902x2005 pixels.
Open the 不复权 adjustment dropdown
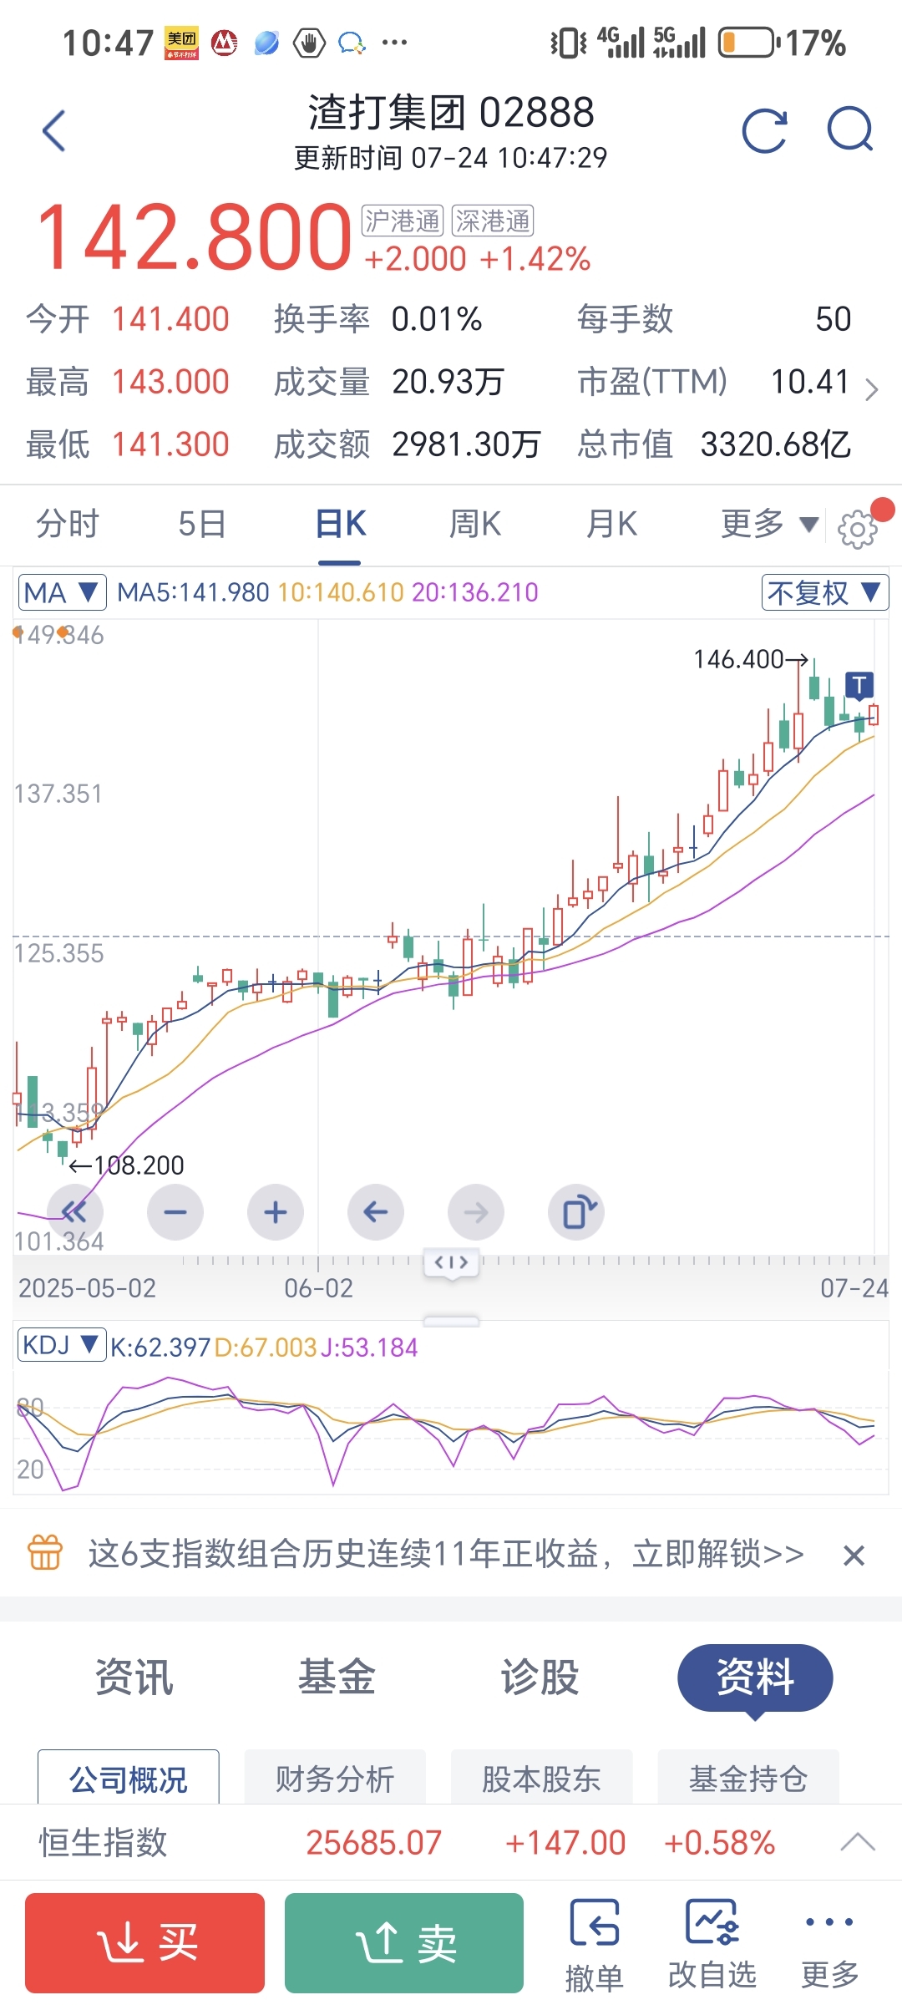825,592
